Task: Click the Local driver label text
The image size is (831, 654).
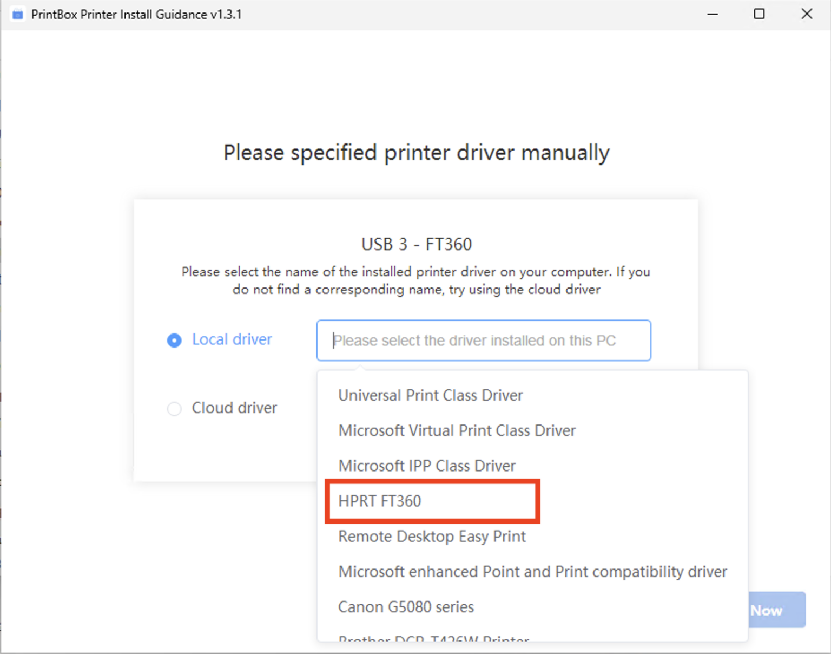Action: click(232, 339)
